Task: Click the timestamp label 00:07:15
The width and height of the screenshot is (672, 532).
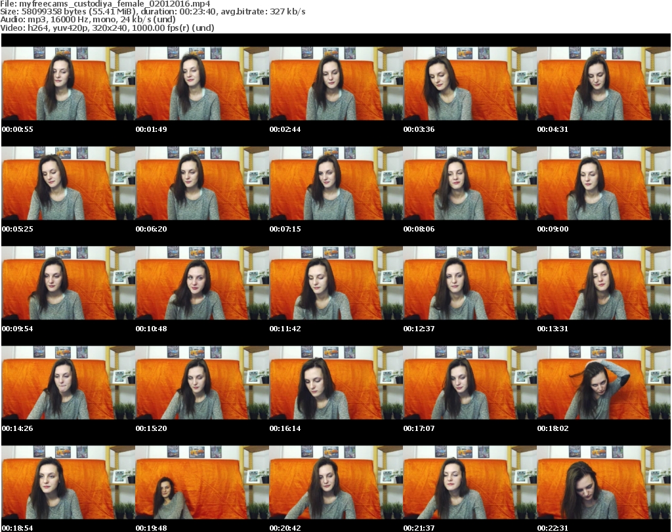Action: 285,229
